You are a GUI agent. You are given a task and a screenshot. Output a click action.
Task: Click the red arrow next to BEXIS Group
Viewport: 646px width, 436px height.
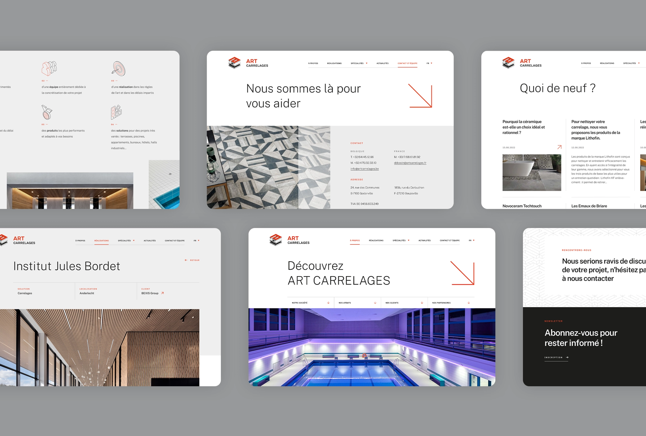[162, 293]
